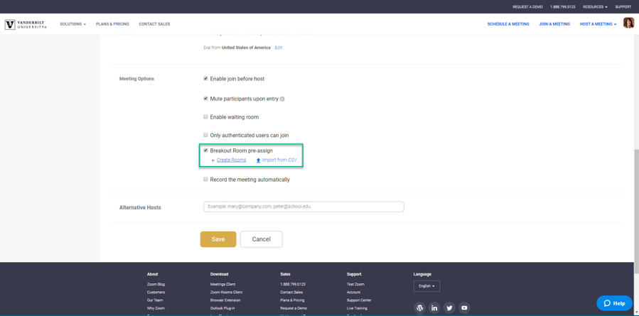Check Record the meeting automatically
The image size is (639, 316).
206,180
